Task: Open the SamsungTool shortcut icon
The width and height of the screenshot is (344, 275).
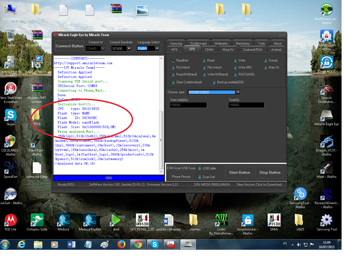Action: [x=300, y=194]
